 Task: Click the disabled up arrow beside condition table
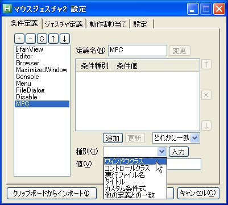(206, 65)
